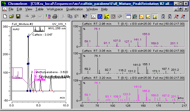Close the inner document window

click(186, 9)
